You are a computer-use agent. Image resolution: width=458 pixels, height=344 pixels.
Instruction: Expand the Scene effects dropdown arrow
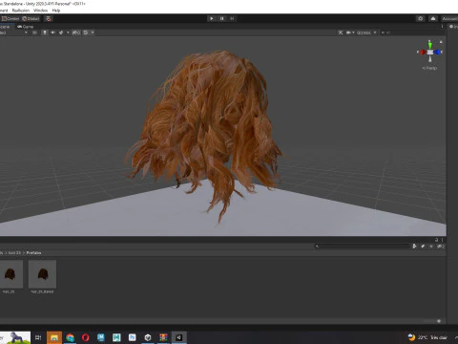pos(68,32)
